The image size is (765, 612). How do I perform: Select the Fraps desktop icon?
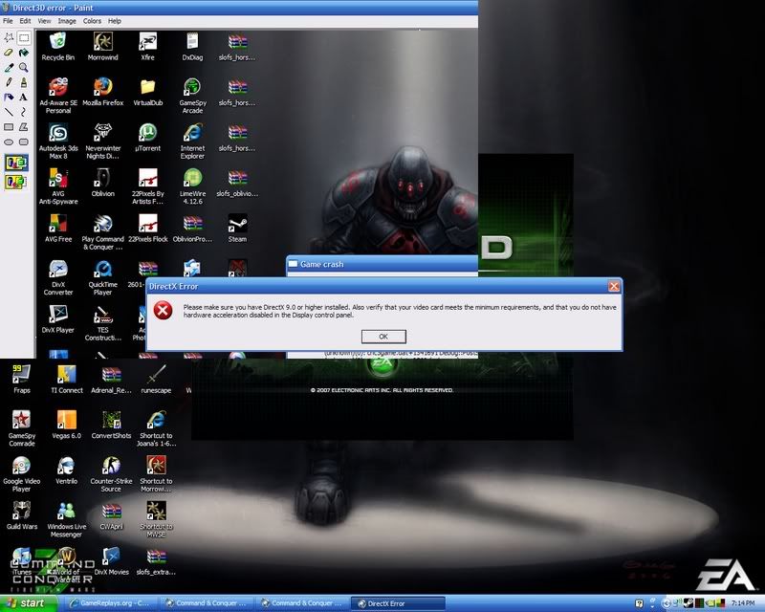(21, 380)
